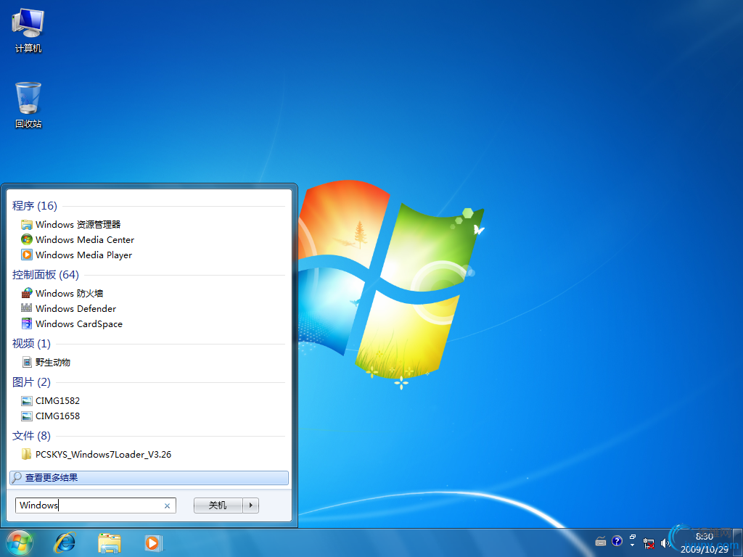Open language bar help question-mark icon

617,540
